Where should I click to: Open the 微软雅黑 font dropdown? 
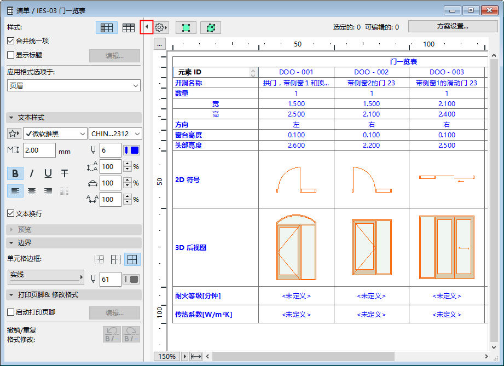tap(55, 133)
